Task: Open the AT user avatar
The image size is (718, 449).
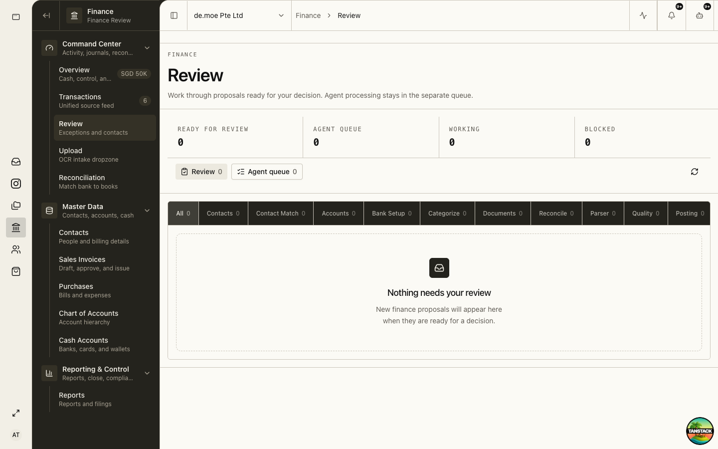Action: (16, 435)
